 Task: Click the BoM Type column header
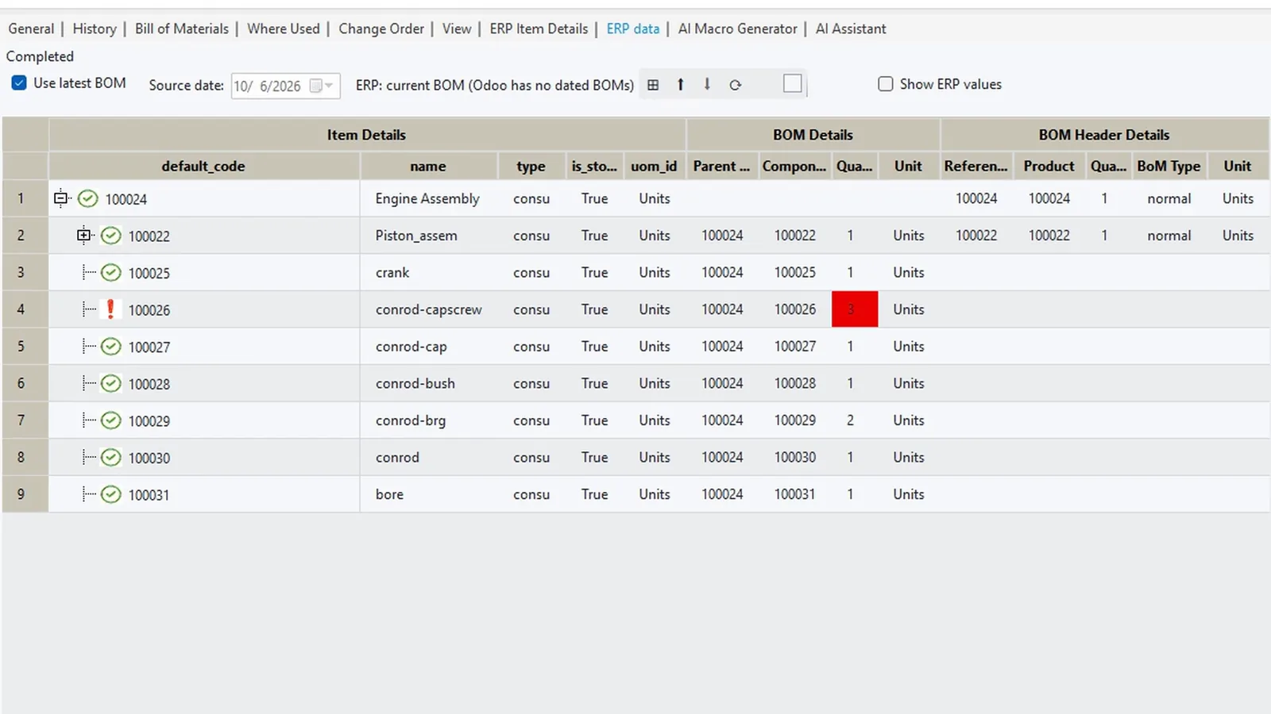point(1169,166)
